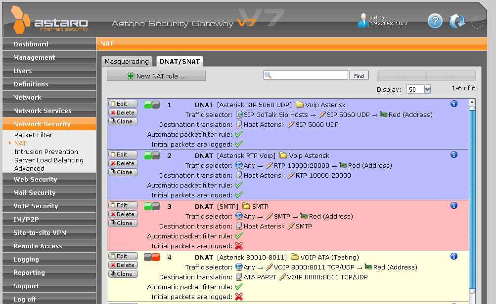Expand Management menu
Viewport: 496px width, 304px height.
click(49, 57)
